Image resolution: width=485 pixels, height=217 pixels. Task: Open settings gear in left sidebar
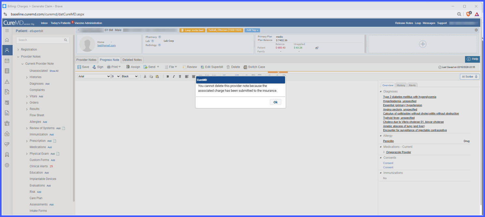[7, 165]
